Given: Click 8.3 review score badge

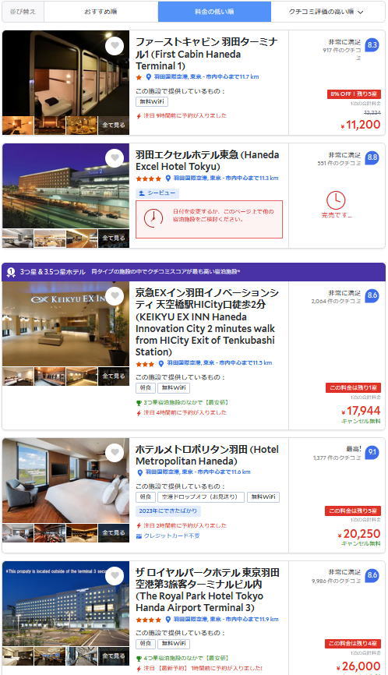Looking at the screenshot, I should click(372, 44).
